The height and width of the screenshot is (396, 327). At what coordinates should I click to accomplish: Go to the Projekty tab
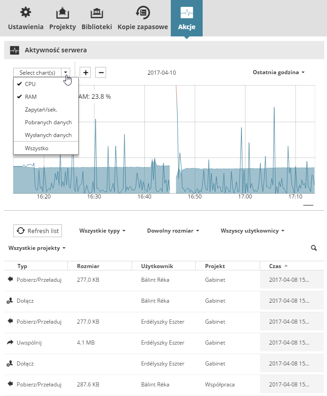(x=62, y=18)
